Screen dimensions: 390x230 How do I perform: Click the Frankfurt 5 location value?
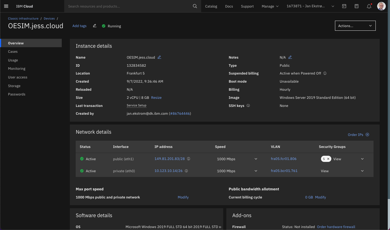coord(136,73)
